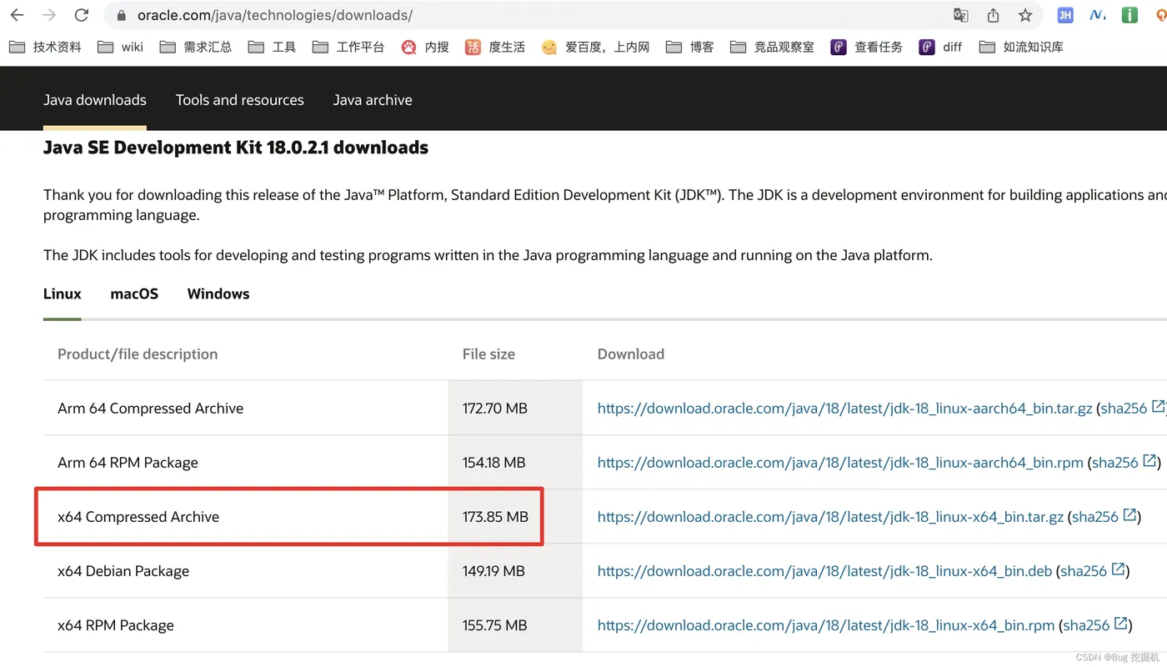Click the 'Download' column header
Viewport: 1167px width, 667px height.
(631, 354)
